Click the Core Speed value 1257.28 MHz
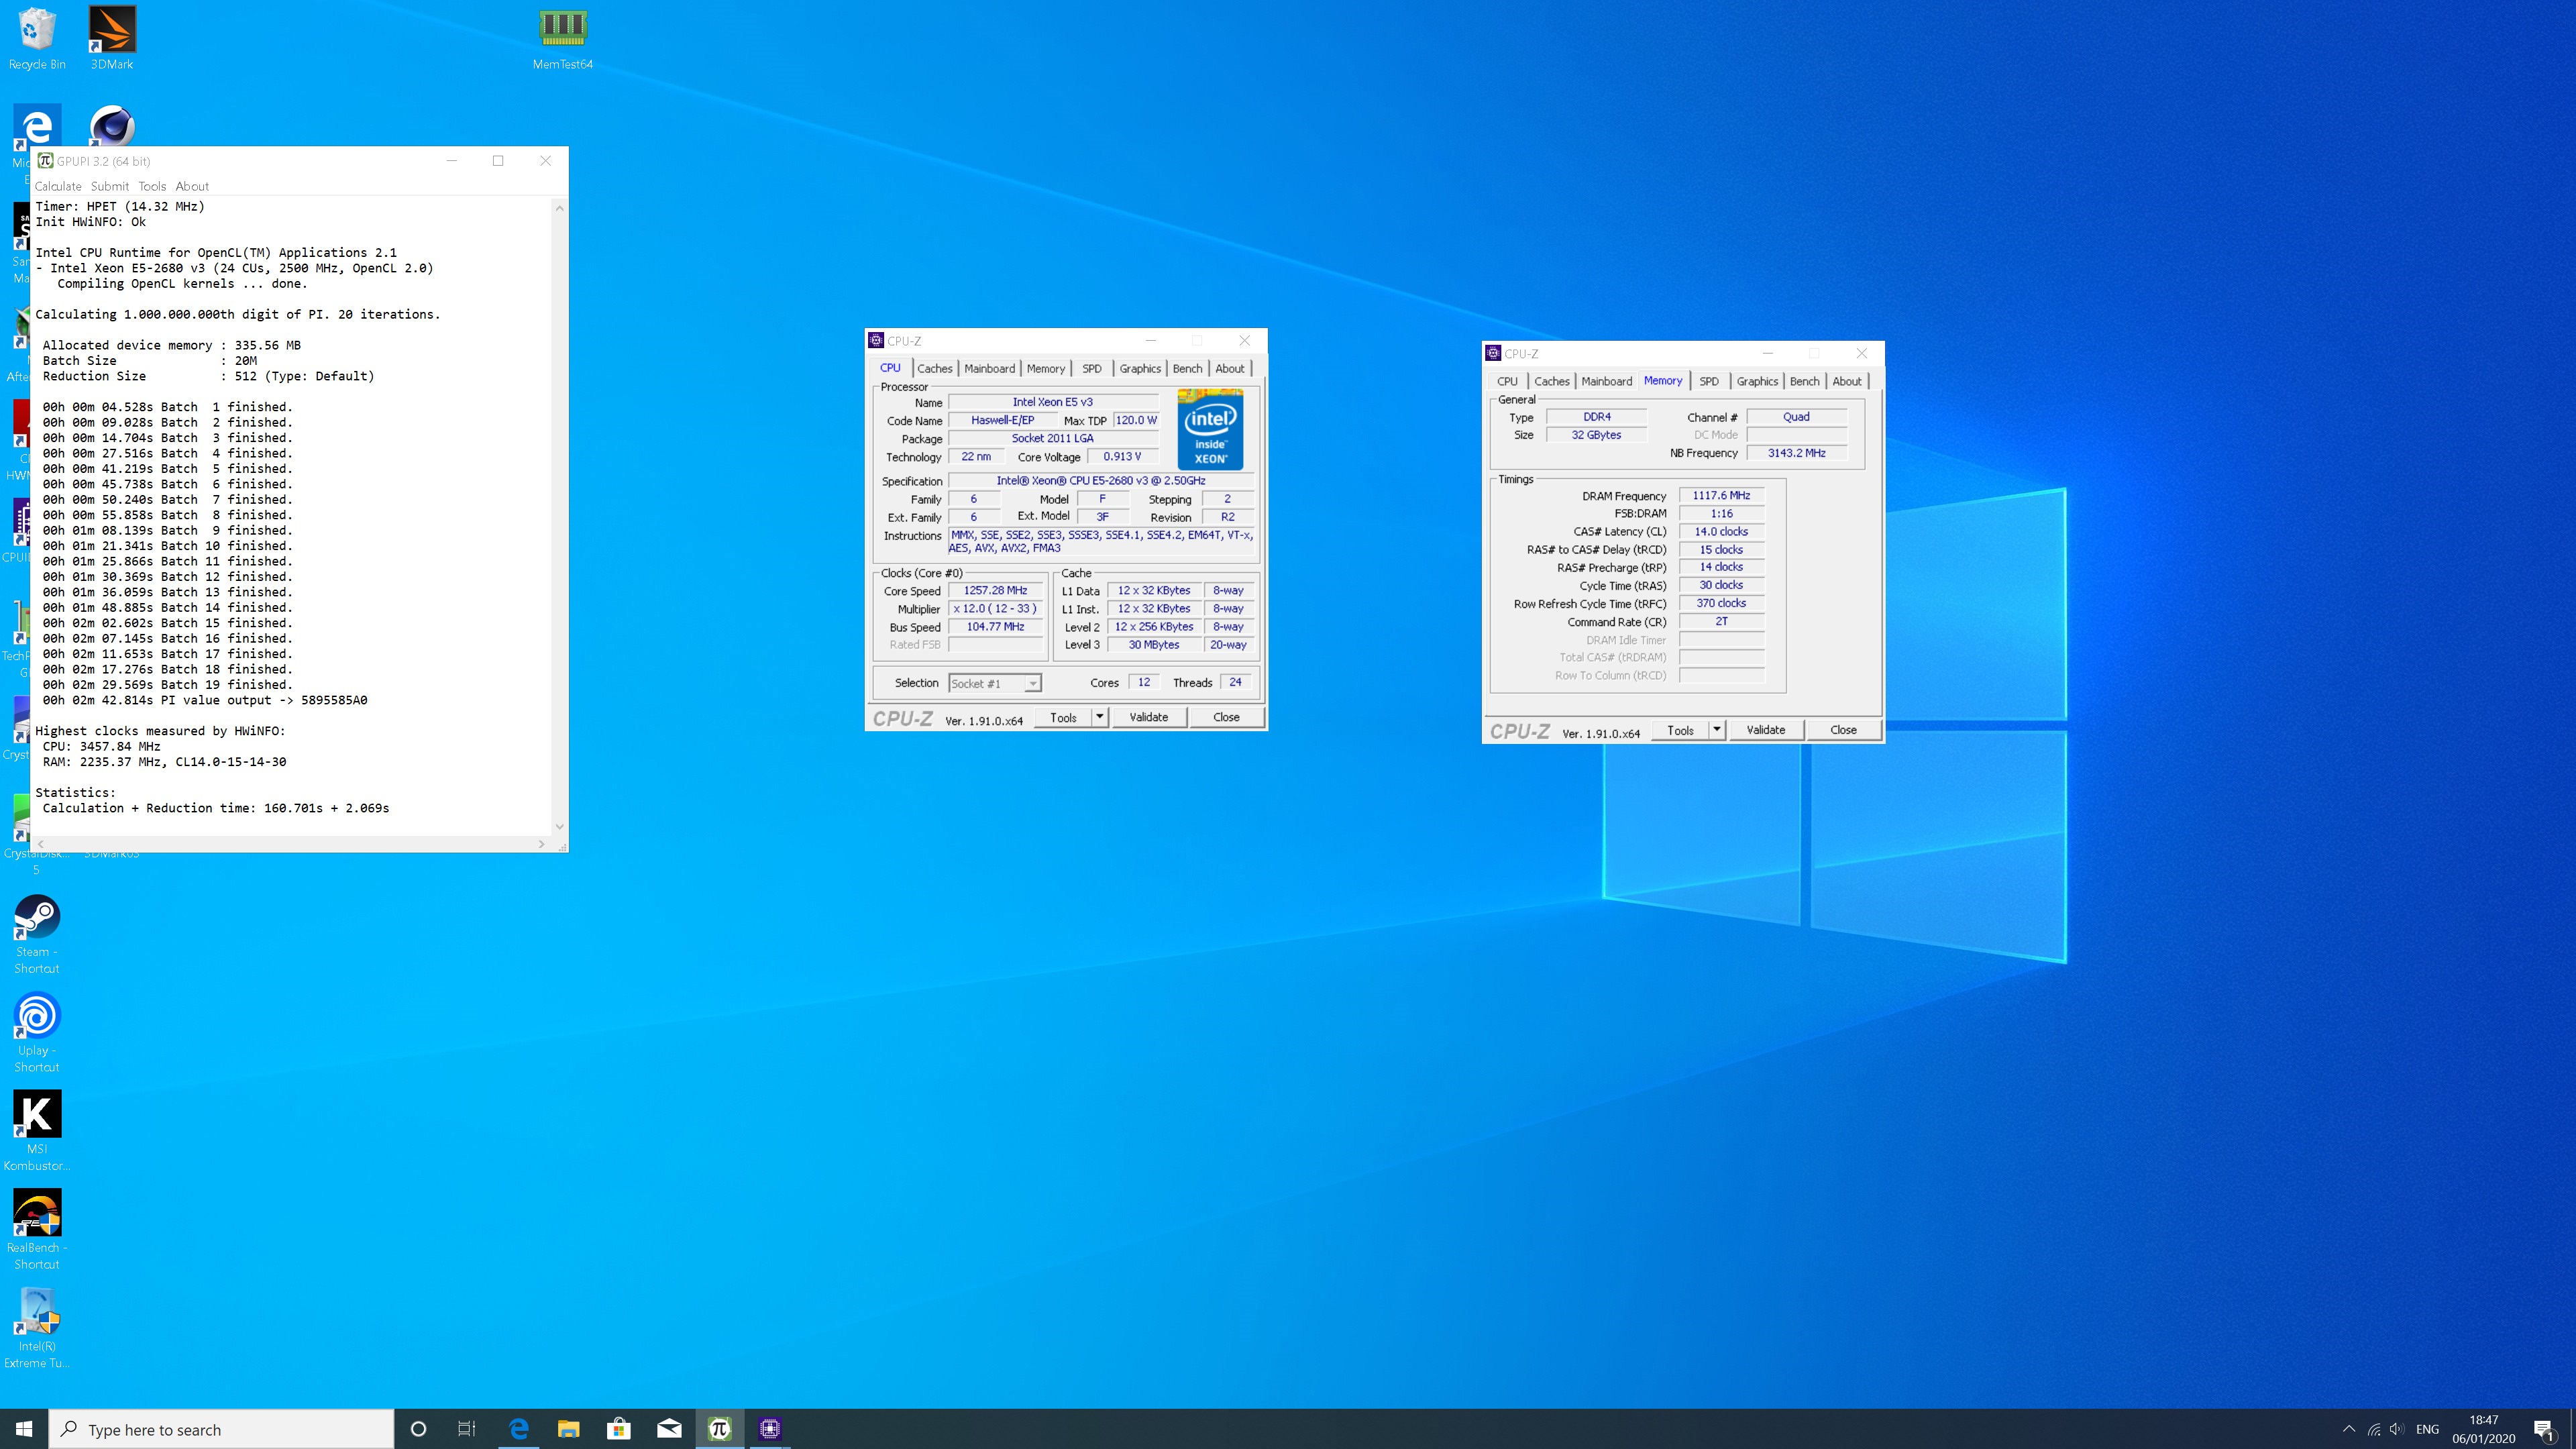This screenshot has height=1449, width=2576. point(995,591)
